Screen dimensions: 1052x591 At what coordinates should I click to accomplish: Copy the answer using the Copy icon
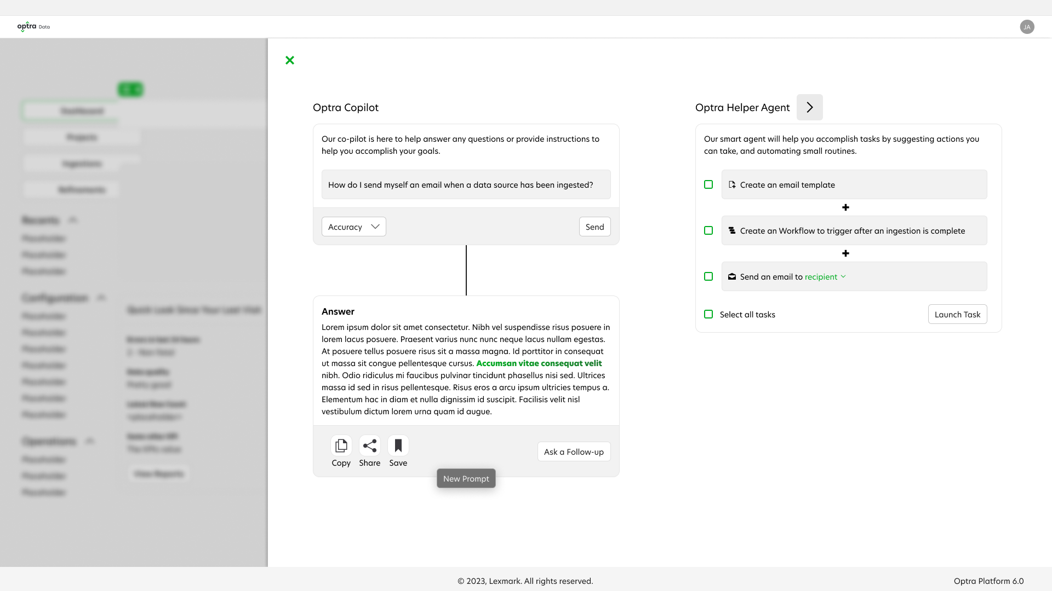tap(341, 446)
